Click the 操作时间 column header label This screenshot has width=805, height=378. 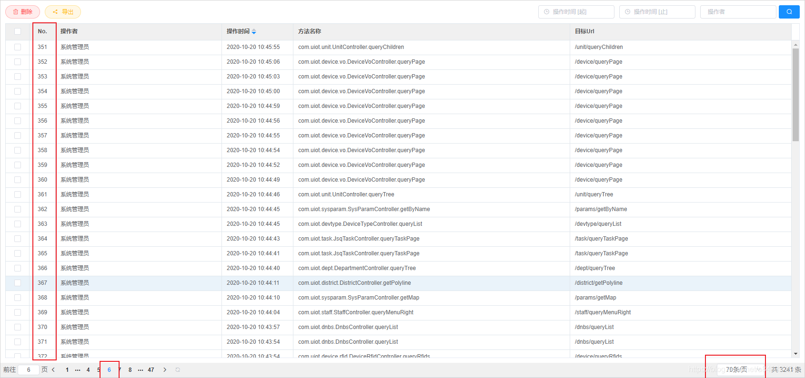[x=238, y=31]
